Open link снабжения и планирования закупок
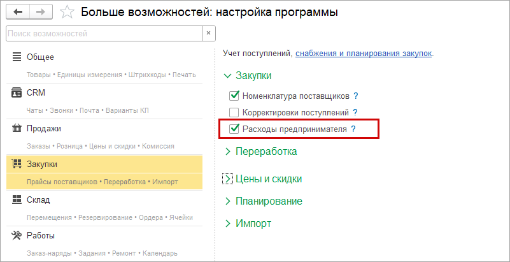The width and height of the screenshot is (510, 262). (364, 54)
